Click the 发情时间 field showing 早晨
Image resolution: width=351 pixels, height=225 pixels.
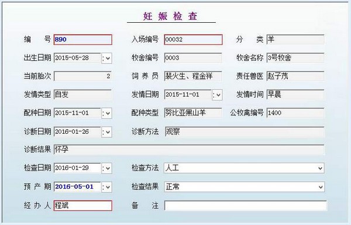tap(295, 95)
